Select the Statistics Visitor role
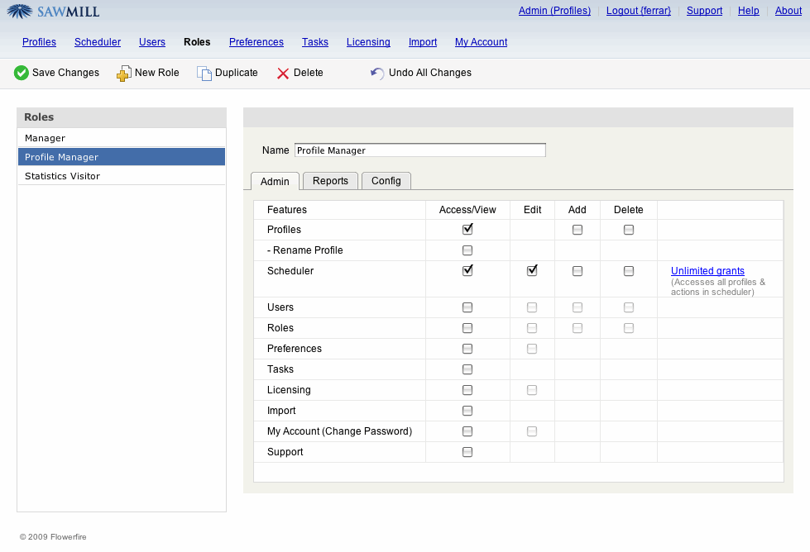Image resolution: width=810 pixels, height=552 pixels. 62,176
